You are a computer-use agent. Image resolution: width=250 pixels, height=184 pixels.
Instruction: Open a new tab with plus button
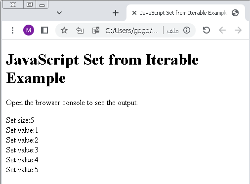(116, 13)
